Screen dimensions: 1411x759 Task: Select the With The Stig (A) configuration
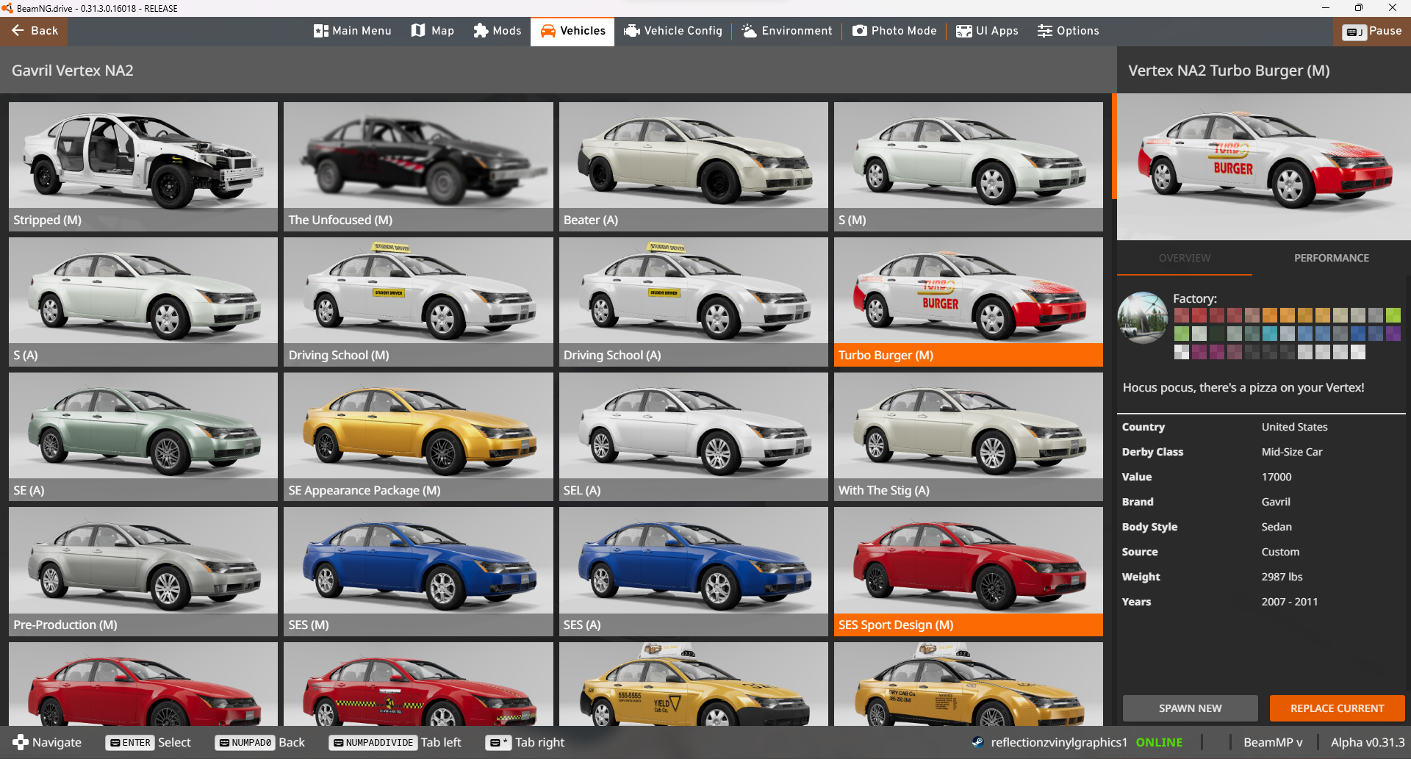(969, 437)
